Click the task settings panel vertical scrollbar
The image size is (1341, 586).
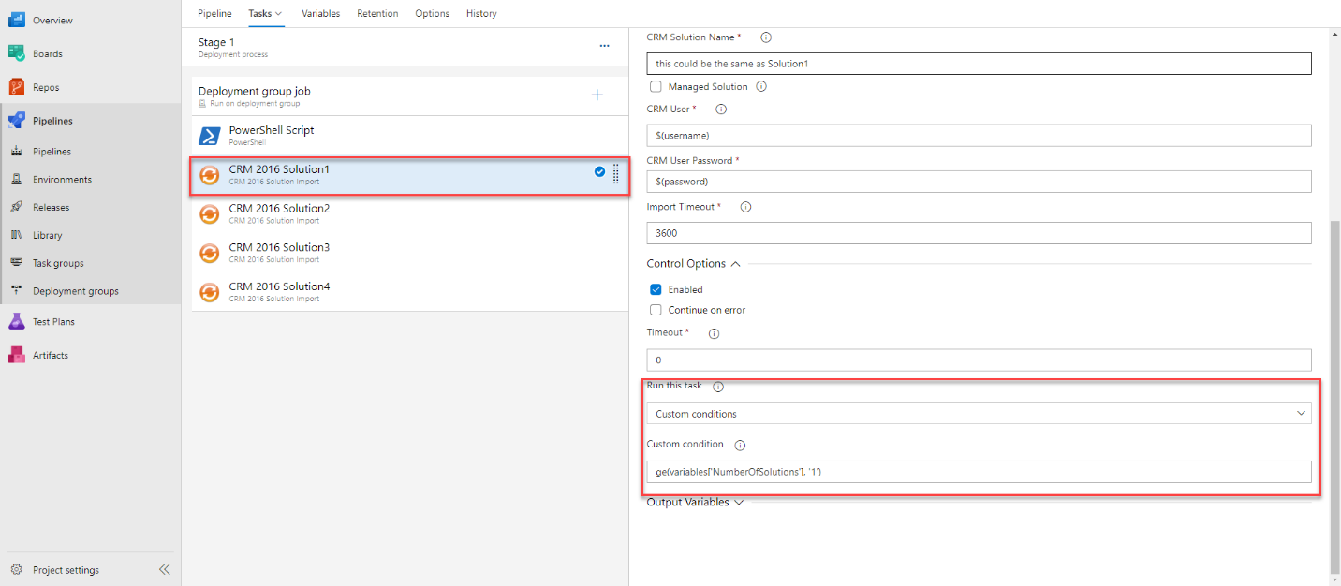click(x=1334, y=398)
